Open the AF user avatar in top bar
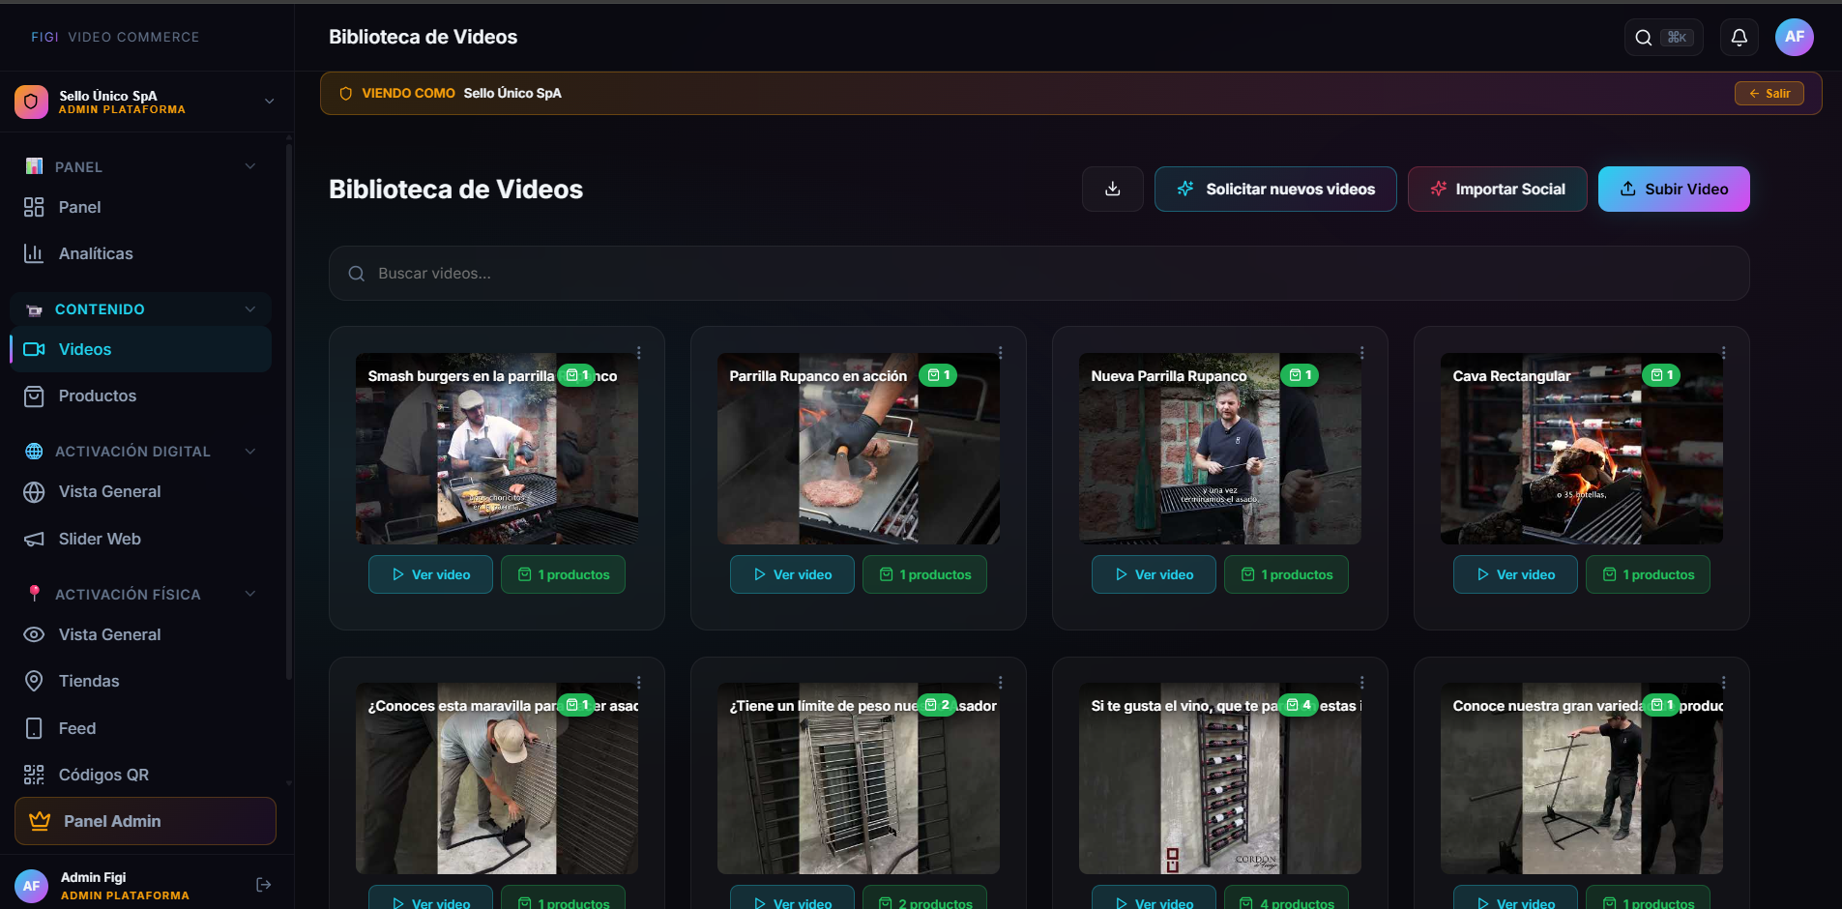The width and height of the screenshot is (1842, 909). [1794, 37]
